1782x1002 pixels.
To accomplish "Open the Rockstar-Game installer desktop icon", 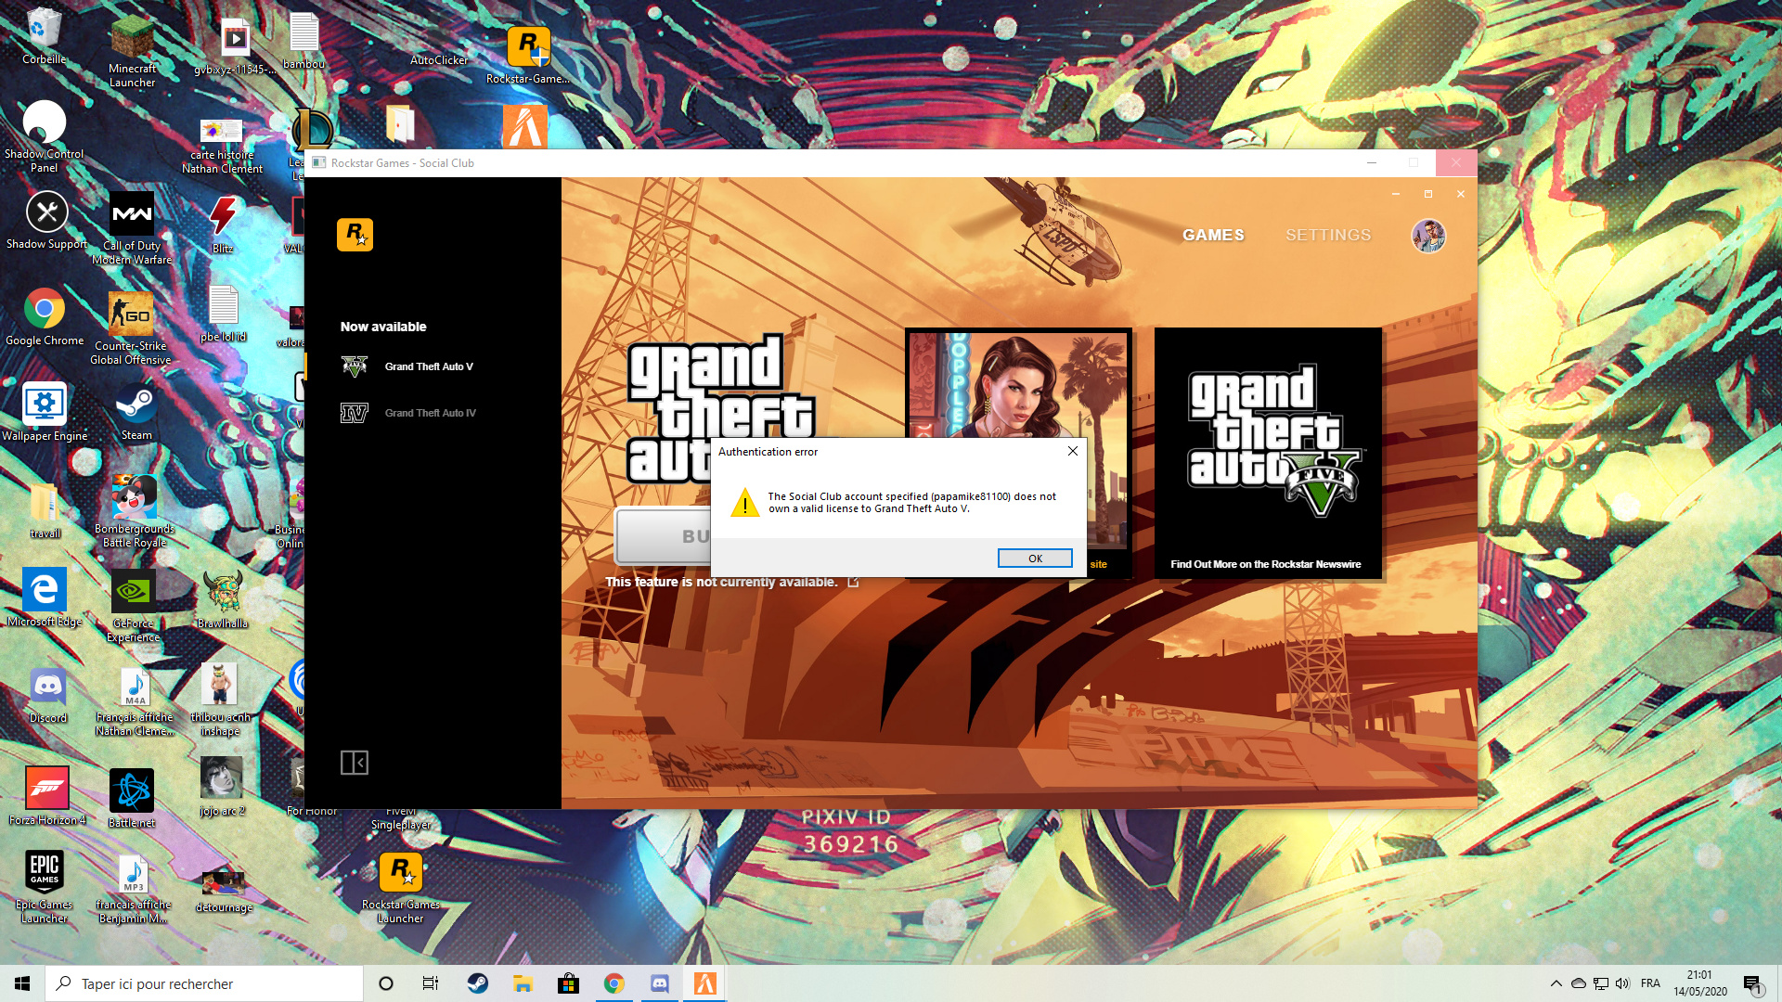I will (528, 54).
